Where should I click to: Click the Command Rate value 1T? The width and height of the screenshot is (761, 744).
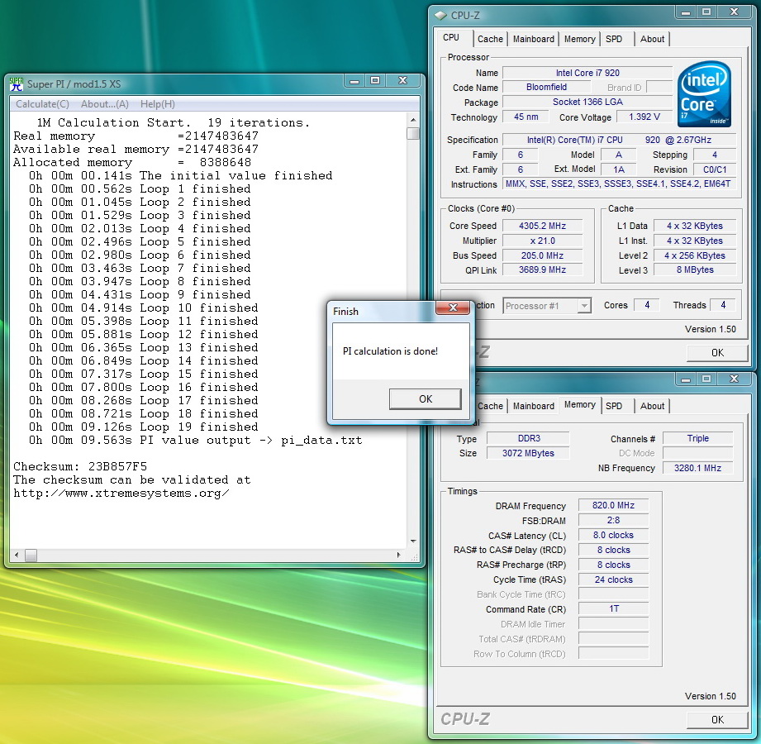[613, 609]
